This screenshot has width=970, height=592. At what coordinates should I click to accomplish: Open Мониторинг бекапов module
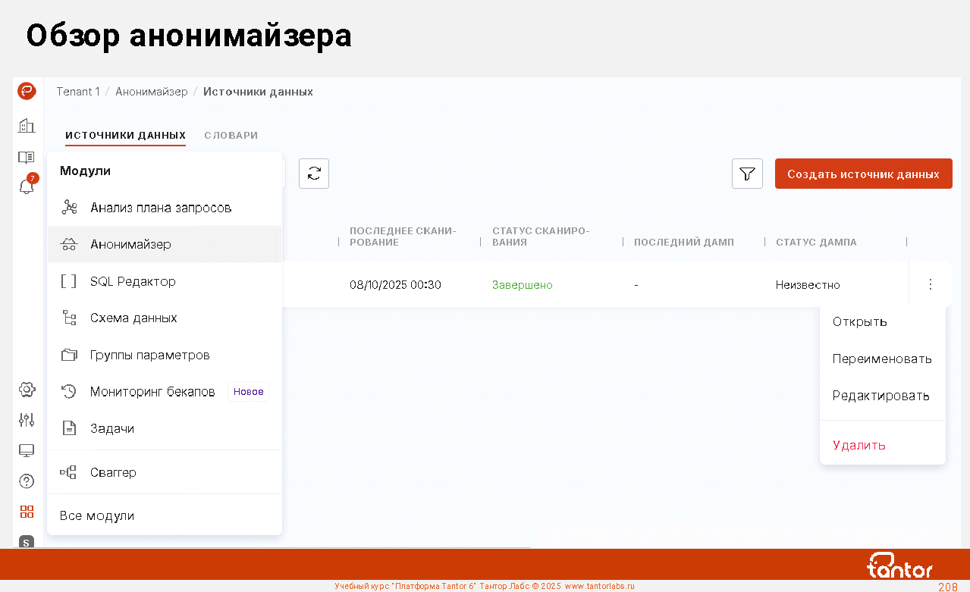point(152,392)
